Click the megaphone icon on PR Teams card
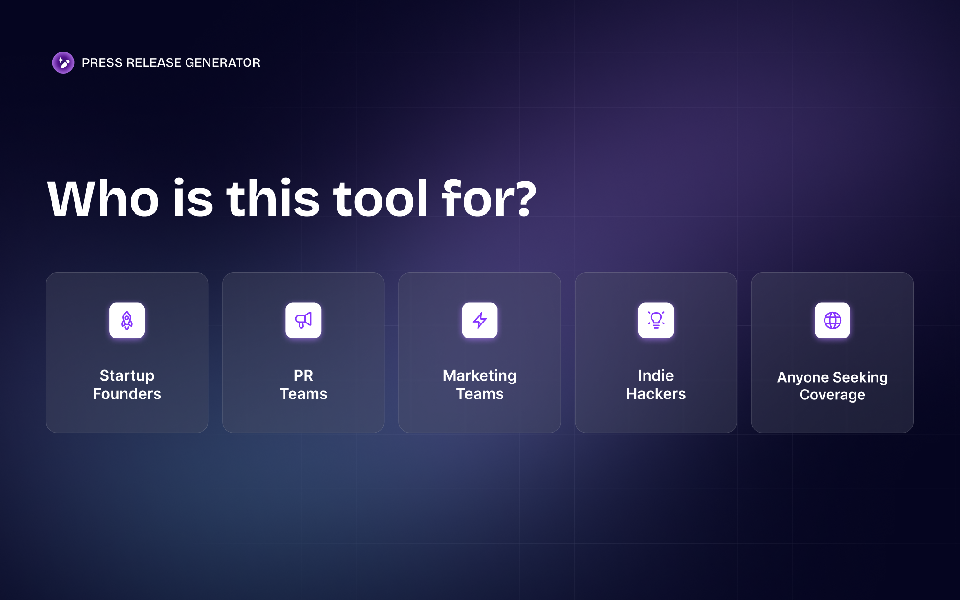The image size is (960, 600). tap(303, 320)
